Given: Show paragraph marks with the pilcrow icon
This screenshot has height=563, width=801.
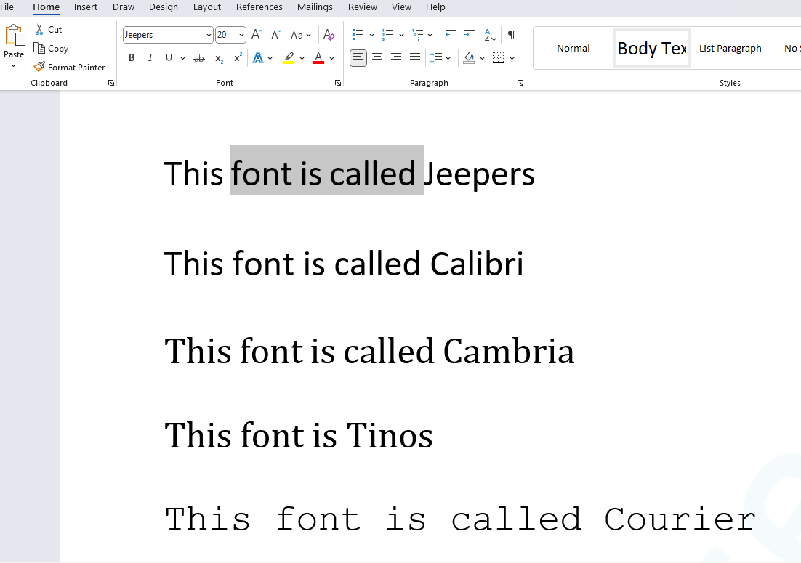Looking at the screenshot, I should [511, 34].
